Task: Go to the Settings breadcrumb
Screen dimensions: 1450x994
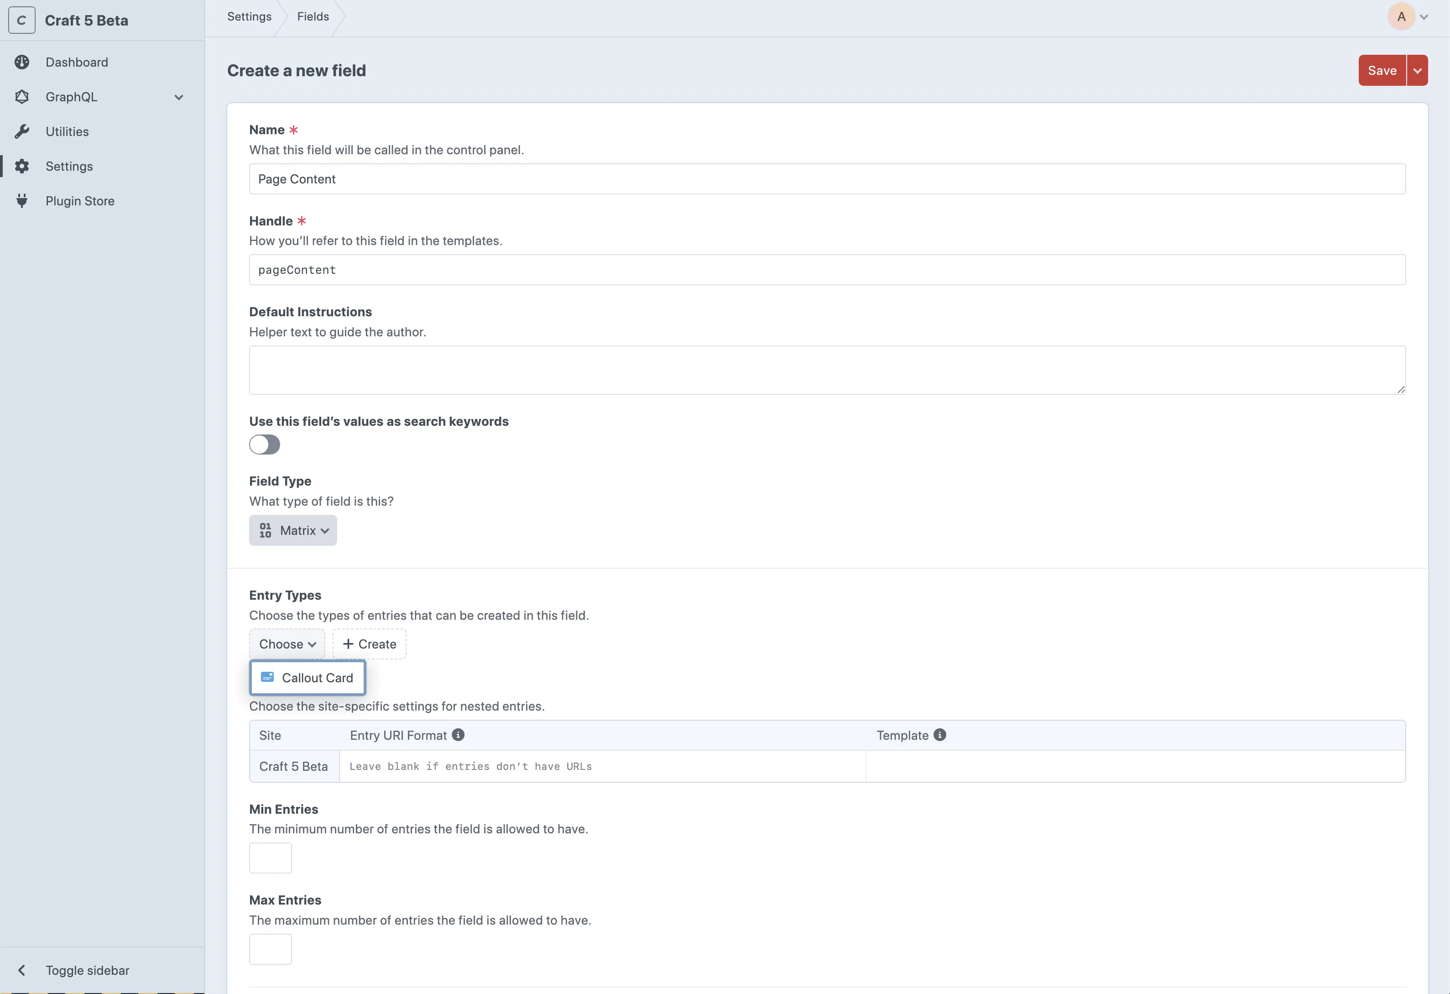Action: [249, 17]
